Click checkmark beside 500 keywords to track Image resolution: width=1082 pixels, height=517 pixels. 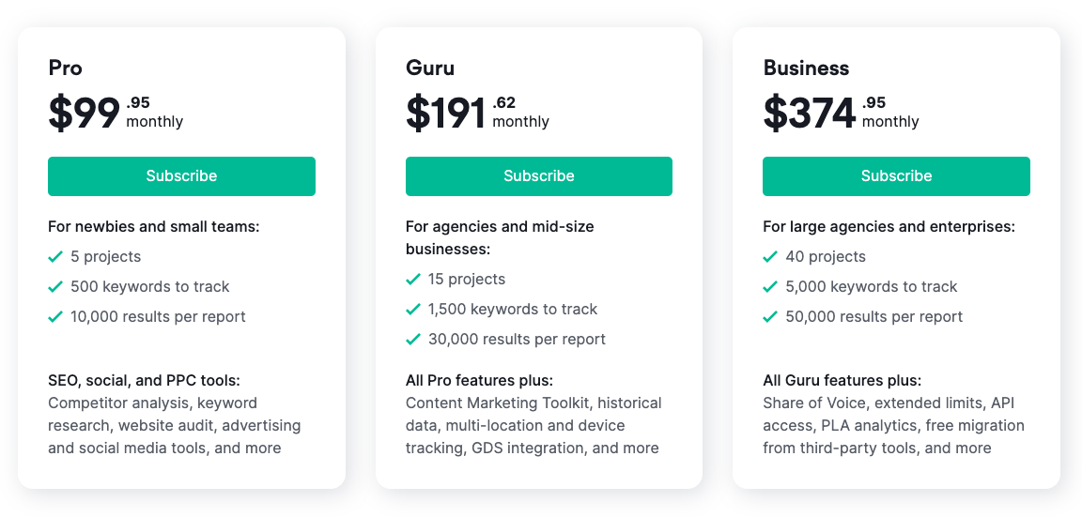[x=56, y=287]
